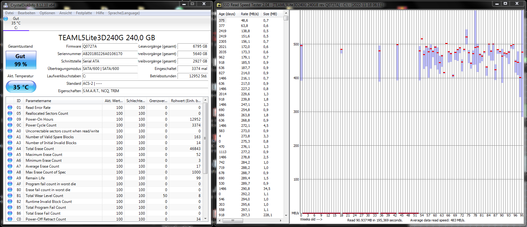The width and height of the screenshot is (527, 227).
Task: Click the file list scroll-down arrow in SSD Tester
Action: (286, 216)
